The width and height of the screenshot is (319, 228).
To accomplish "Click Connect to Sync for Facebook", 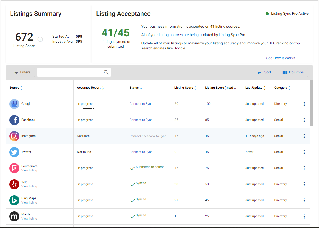I will pyautogui.click(x=141, y=120).
